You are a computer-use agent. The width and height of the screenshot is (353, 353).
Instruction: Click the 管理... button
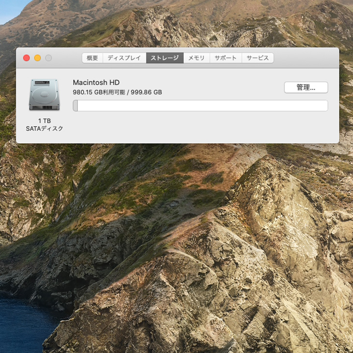click(x=306, y=88)
